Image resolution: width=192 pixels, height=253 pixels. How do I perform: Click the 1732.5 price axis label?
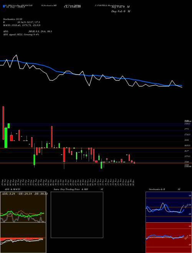point(187,135)
